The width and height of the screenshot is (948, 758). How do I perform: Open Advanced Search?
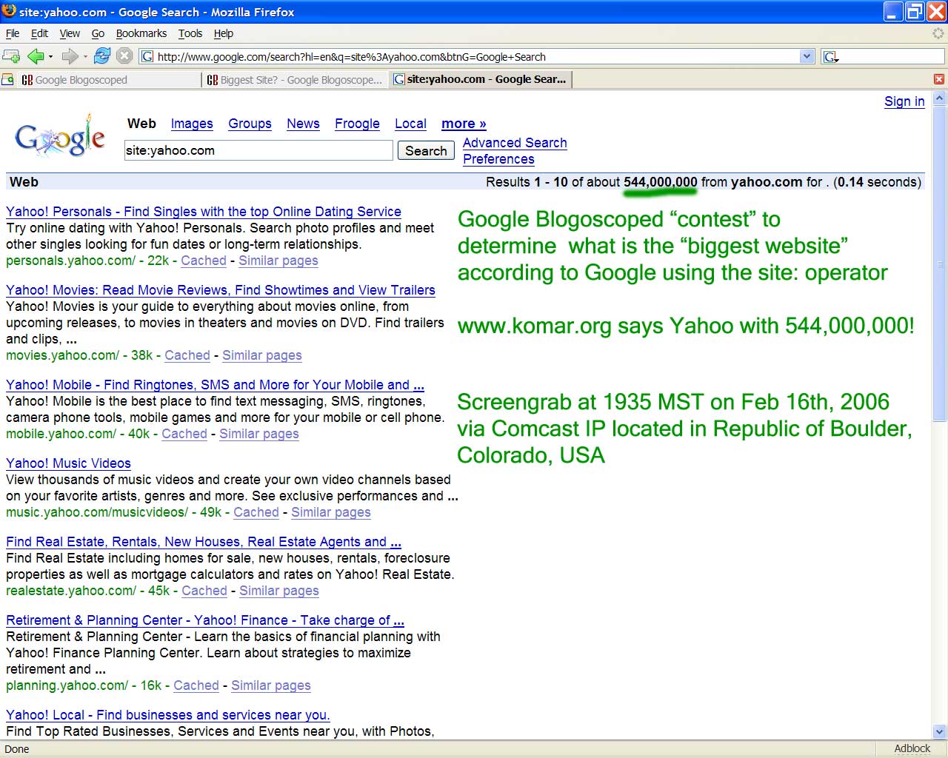coord(515,143)
